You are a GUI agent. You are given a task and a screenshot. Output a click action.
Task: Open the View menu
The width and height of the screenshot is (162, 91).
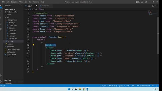click(x=21, y=2)
